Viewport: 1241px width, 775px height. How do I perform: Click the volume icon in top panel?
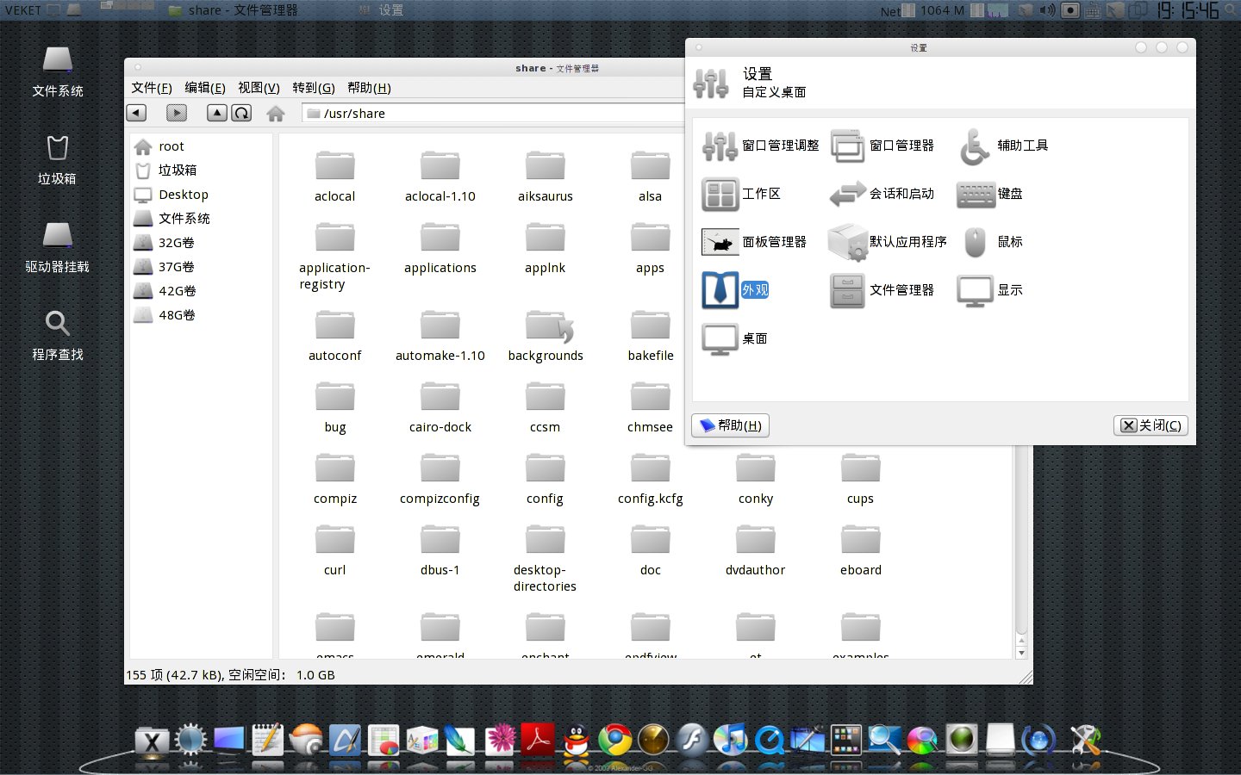coord(1047,10)
